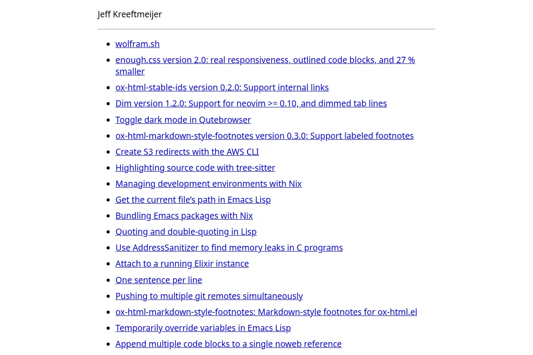Open Dim version 1.2.0 neovim post
This screenshot has height=355, width=533.
tap(251, 103)
